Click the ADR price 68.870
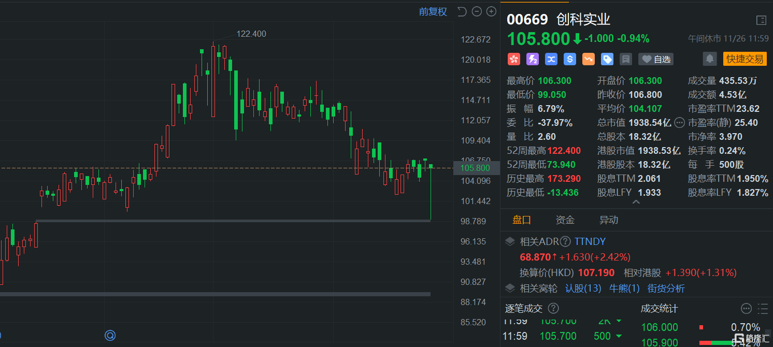The width and height of the screenshot is (773, 347). [536, 257]
